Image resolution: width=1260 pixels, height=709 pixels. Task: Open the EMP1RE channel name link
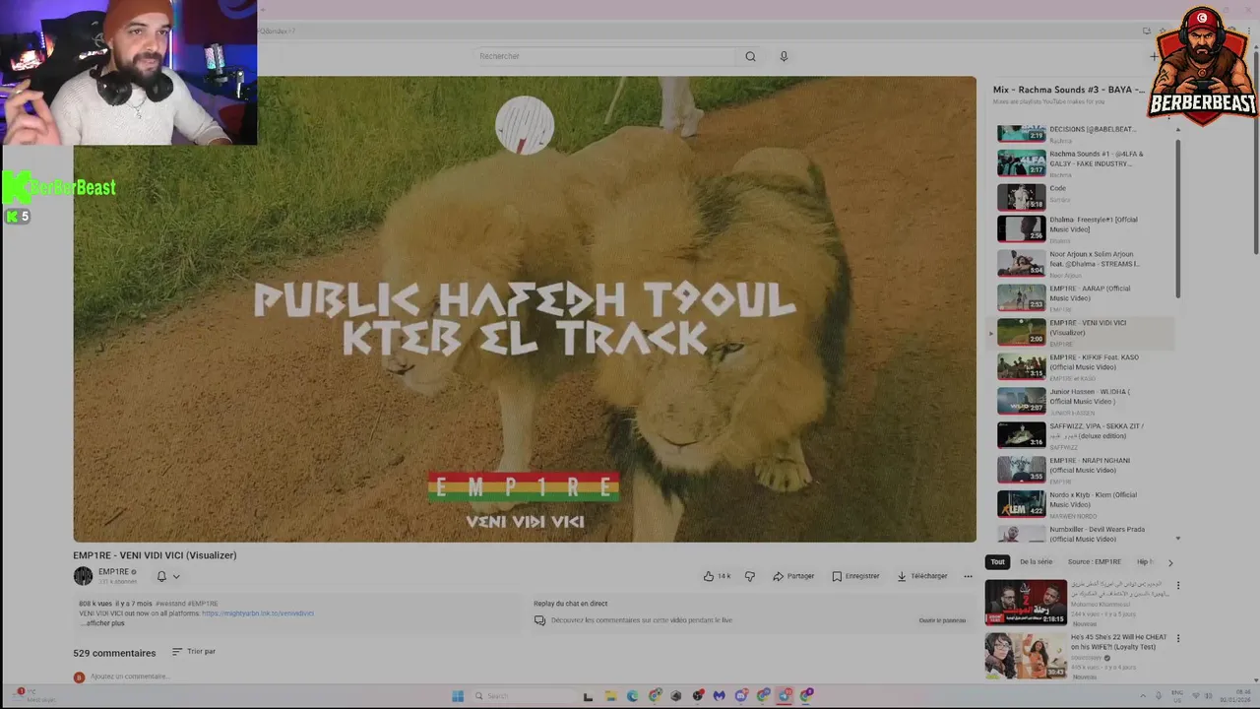113,571
